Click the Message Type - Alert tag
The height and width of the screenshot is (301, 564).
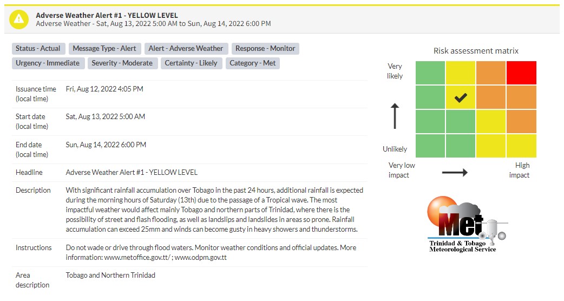[x=104, y=49]
